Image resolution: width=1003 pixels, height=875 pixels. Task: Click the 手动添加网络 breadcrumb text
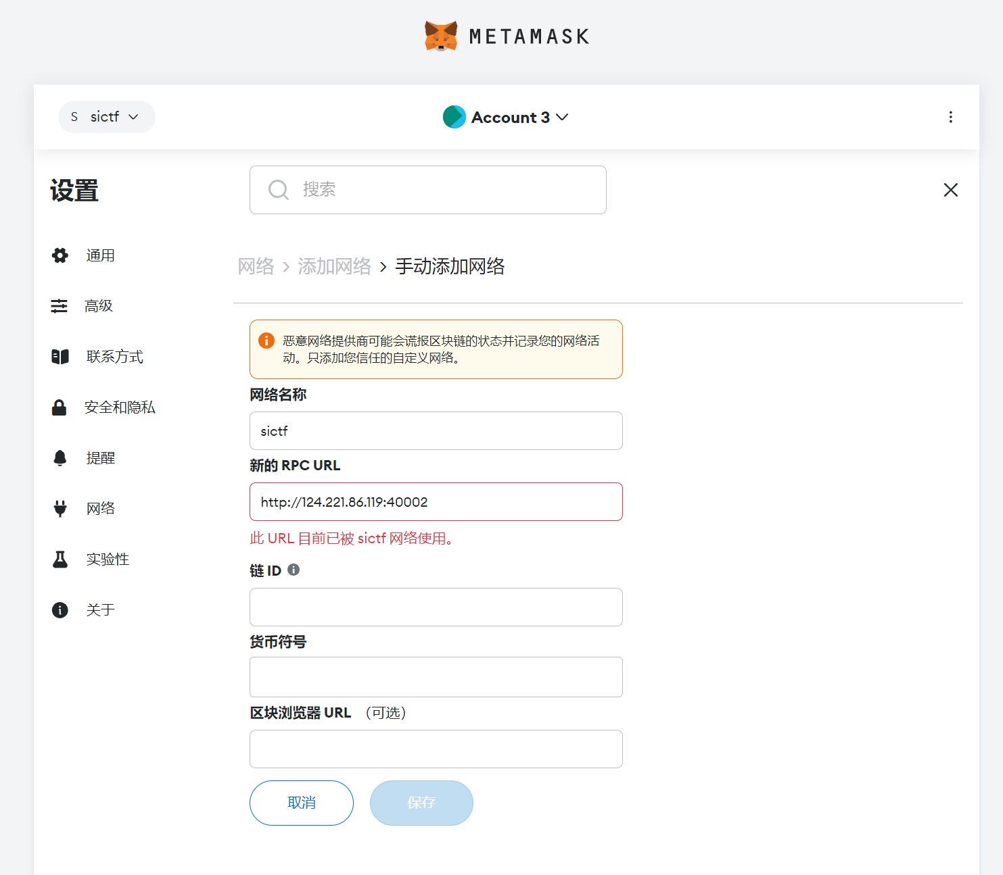point(450,266)
